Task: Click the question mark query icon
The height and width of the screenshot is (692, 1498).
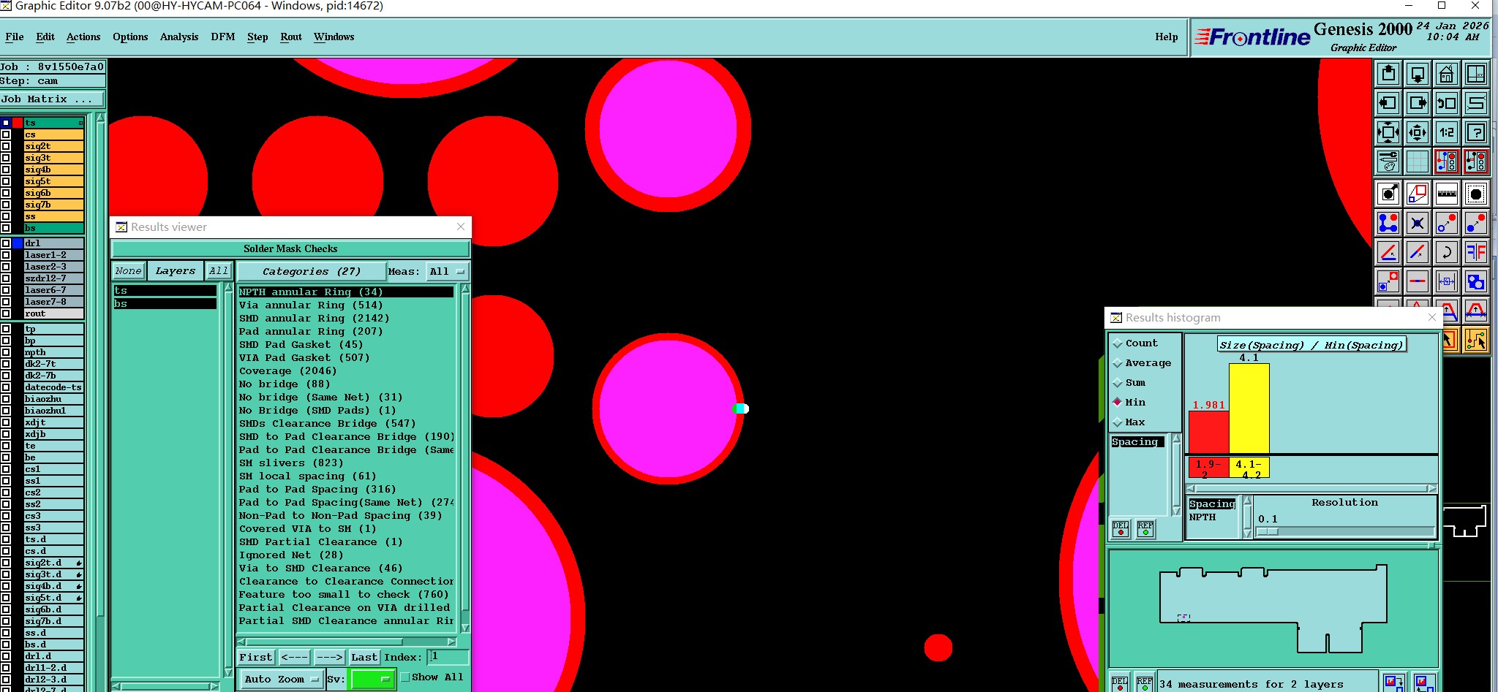Action: pyautogui.click(x=1476, y=132)
